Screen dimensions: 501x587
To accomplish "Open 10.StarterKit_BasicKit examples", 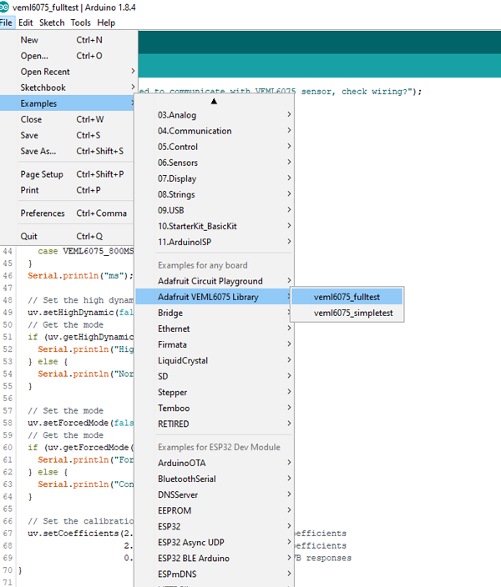I will coord(214,227).
